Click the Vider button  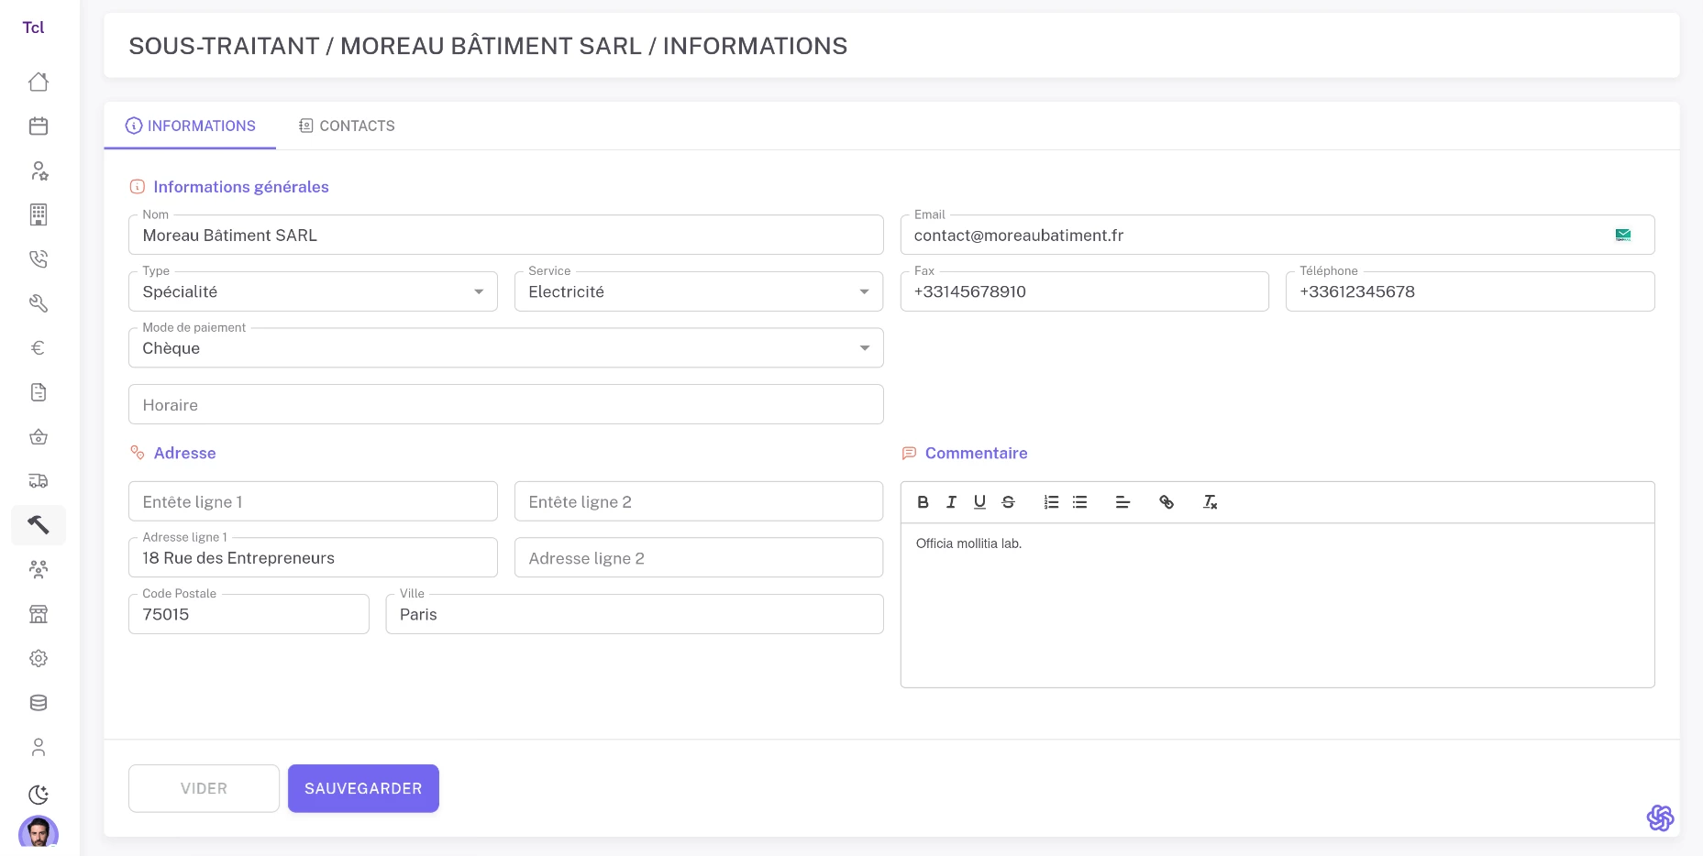coord(204,788)
